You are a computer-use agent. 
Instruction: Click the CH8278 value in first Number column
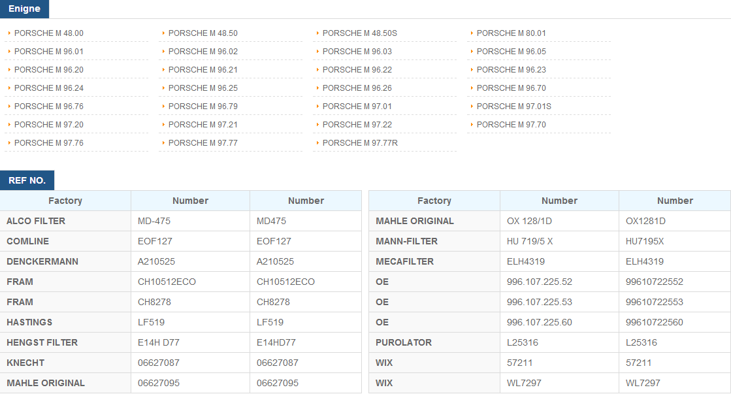click(x=190, y=302)
